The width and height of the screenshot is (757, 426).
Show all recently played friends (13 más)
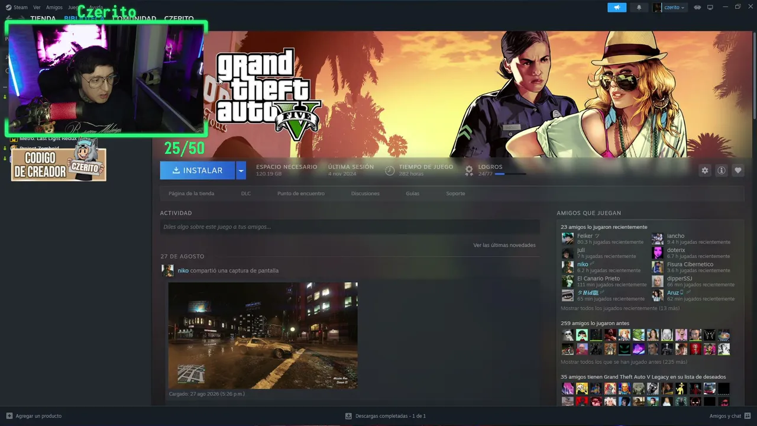coord(620,308)
